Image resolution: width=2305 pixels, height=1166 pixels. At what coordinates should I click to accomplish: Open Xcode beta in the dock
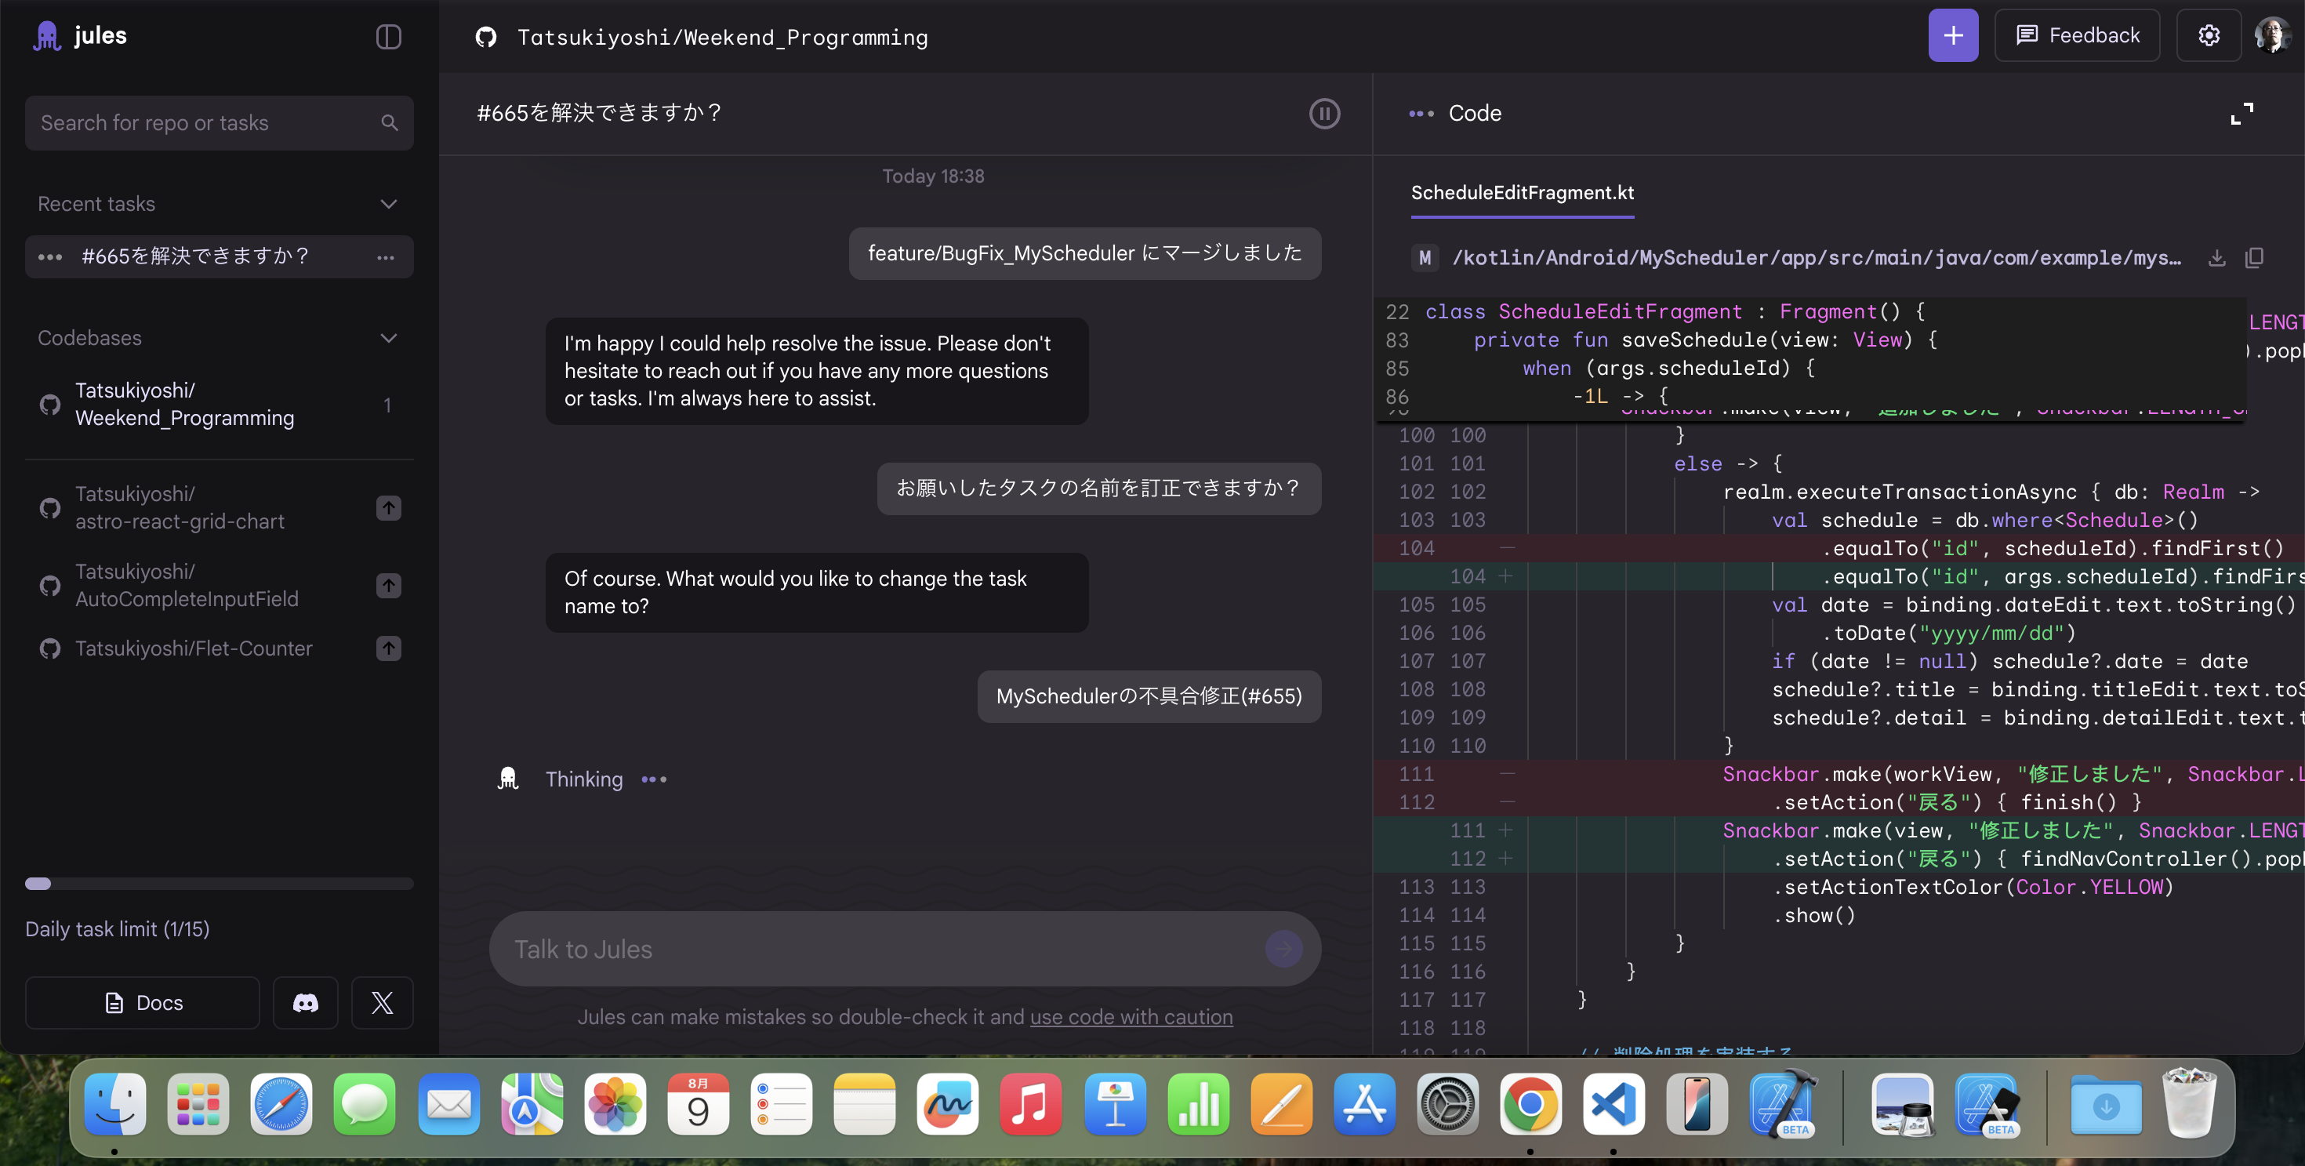point(1781,1105)
